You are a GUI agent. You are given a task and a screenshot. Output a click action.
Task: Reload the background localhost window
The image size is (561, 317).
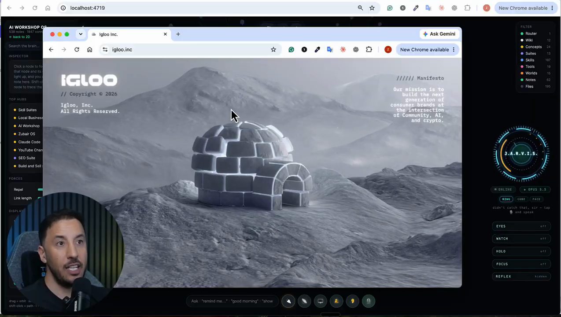tap(35, 8)
